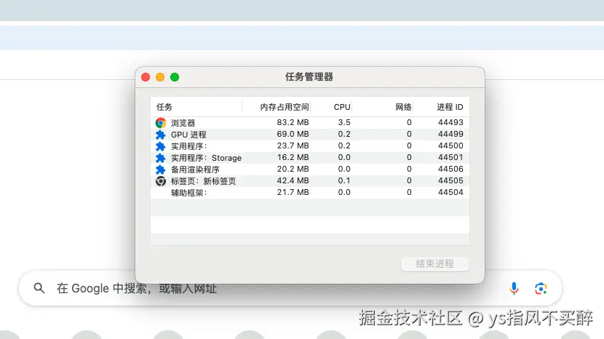604x339 pixels.
Task: Focus the Google search input field
Action: (290, 288)
